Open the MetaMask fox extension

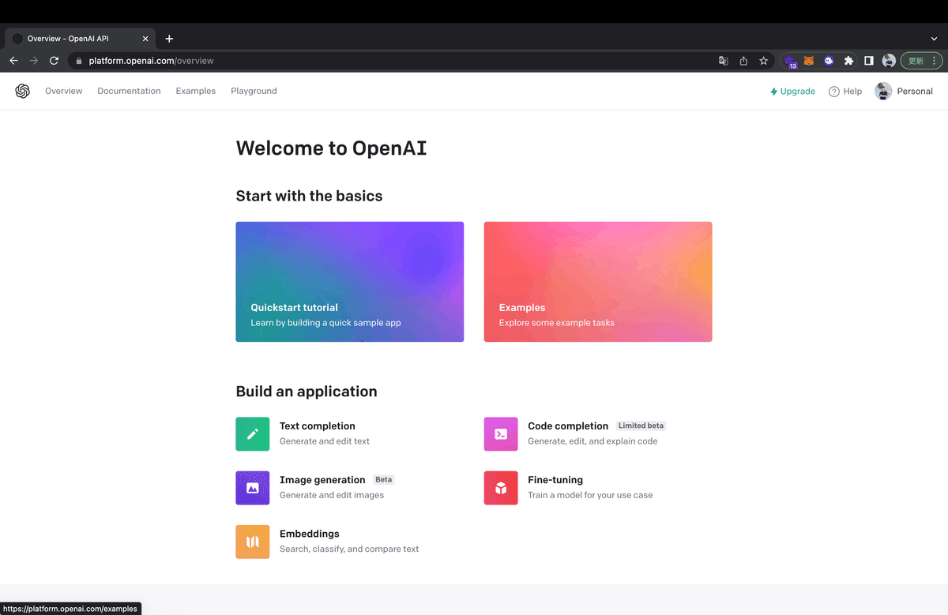click(809, 61)
